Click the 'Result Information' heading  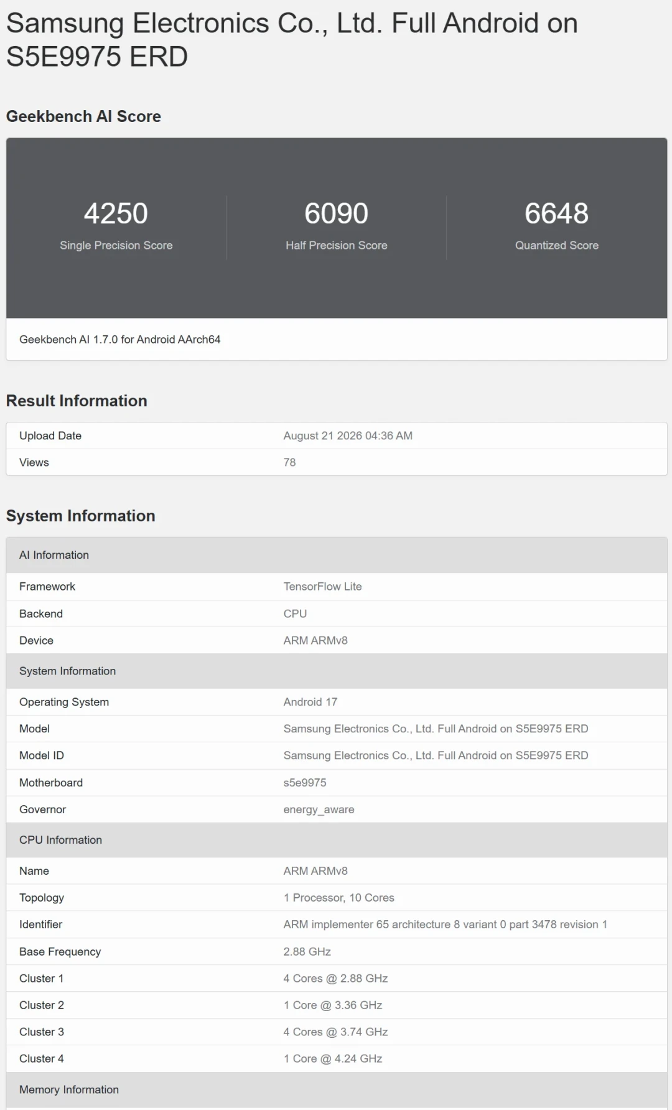(x=77, y=401)
